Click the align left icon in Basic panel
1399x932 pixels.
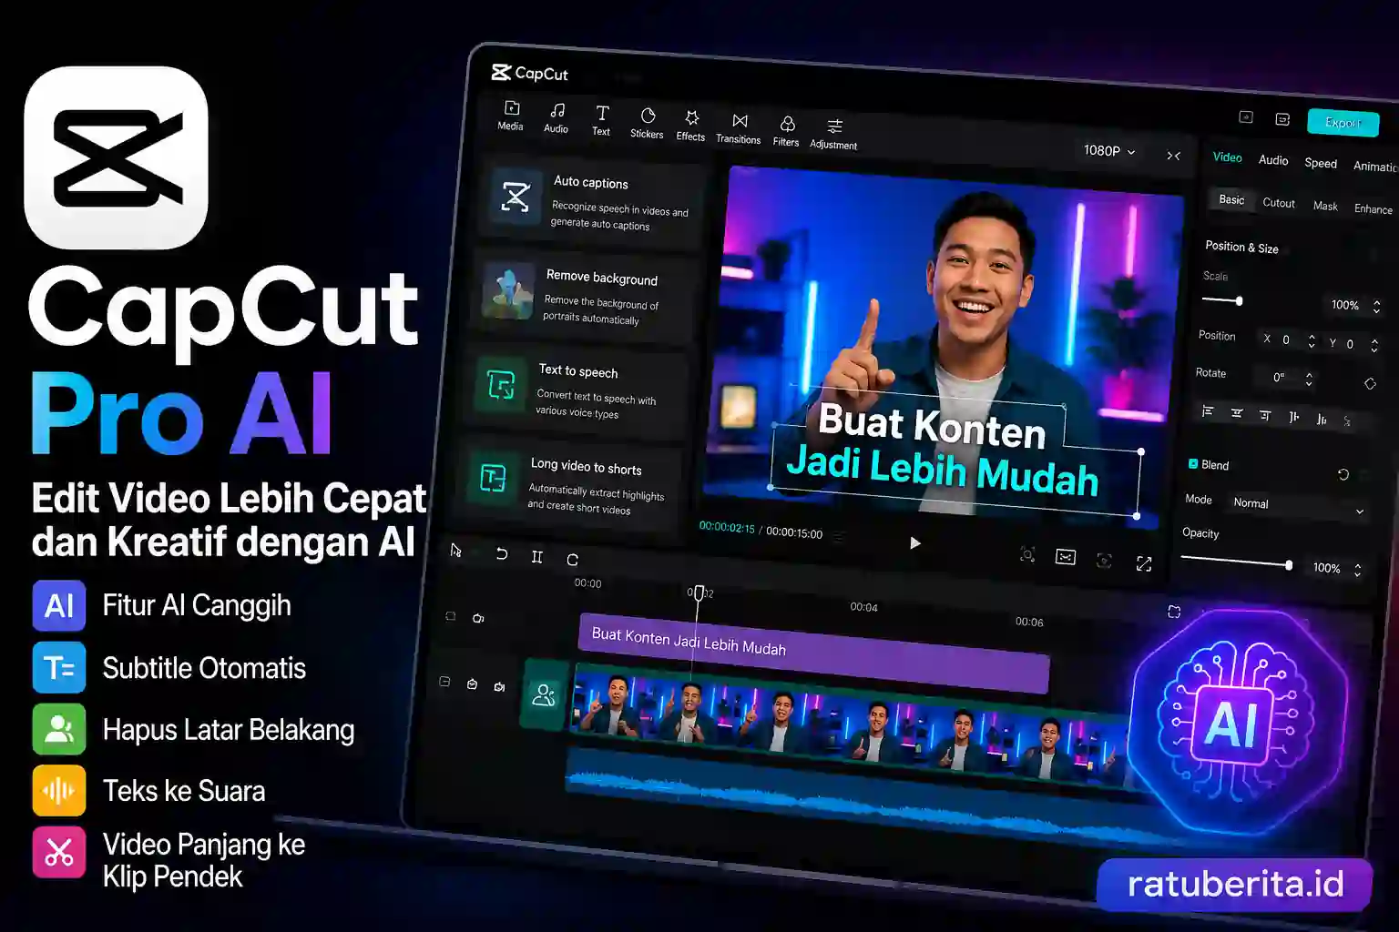coord(1208,411)
